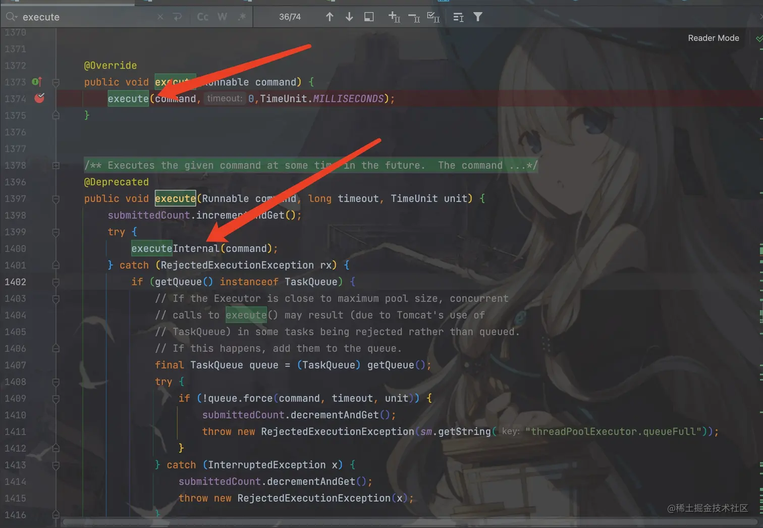
Task: Open search filter funnel options
Action: click(x=478, y=17)
